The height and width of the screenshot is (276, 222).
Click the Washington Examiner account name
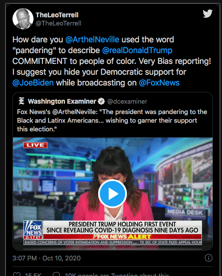pos(62,102)
